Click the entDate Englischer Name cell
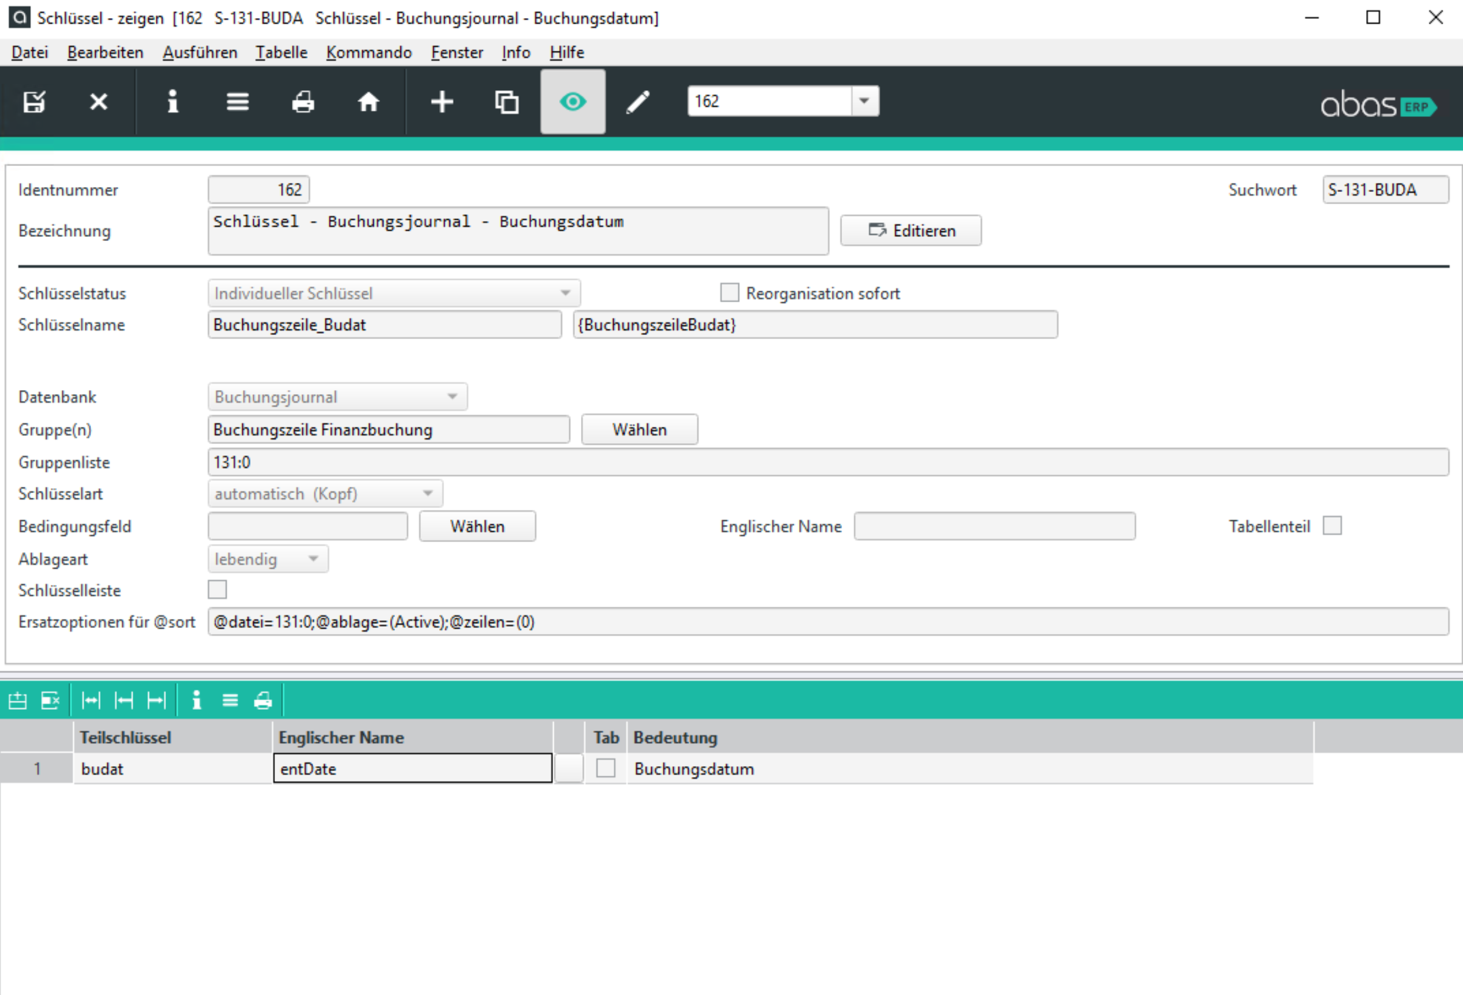 pos(413,769)
